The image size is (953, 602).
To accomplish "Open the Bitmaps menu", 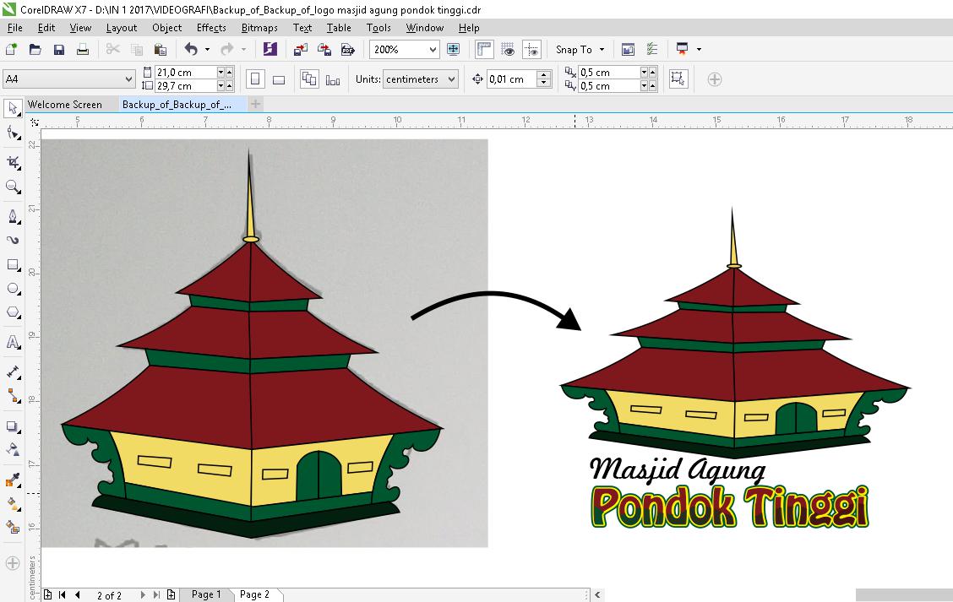I will [x=259, y=27].
